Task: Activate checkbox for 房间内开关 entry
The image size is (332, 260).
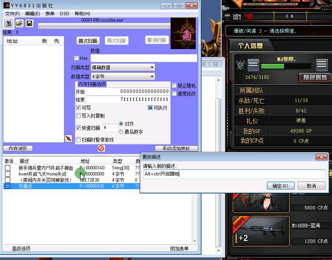Action: (8, 180)
